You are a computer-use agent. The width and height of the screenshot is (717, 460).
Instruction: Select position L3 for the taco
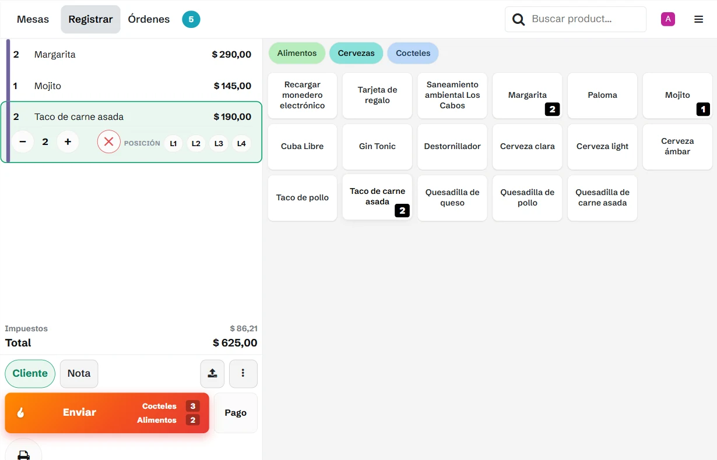pyautogui.click(x=219, y=143)
